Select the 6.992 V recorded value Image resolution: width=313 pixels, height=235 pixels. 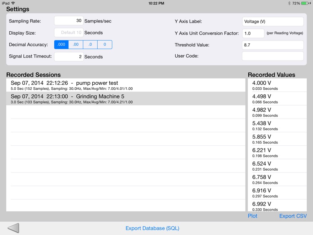pos(277,206)
